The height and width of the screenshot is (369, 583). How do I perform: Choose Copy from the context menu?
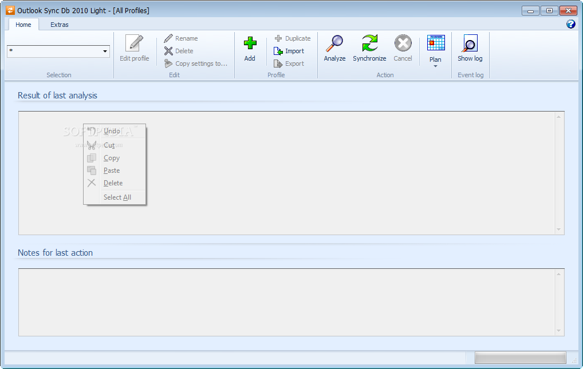115,158
